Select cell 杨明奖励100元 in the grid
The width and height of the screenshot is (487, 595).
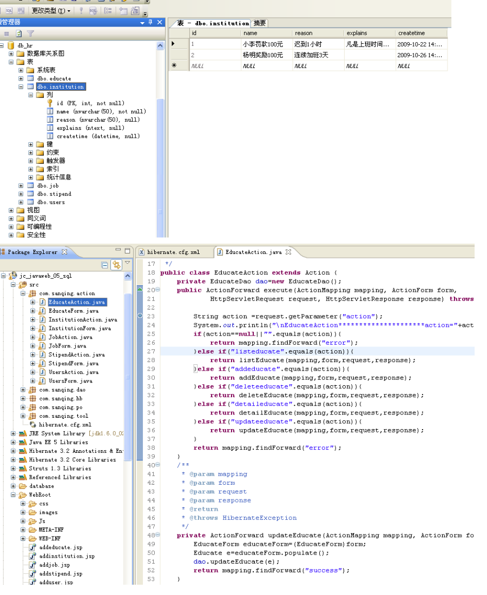[x=267, y=55]
